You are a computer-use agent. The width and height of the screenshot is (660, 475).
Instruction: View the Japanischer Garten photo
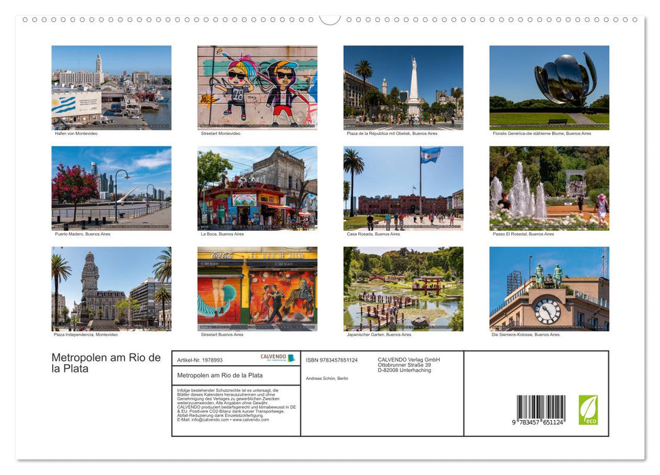(x=403, y=288)
